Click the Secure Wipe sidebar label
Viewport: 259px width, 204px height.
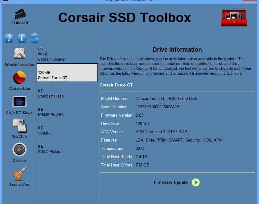tap(19, 185)
